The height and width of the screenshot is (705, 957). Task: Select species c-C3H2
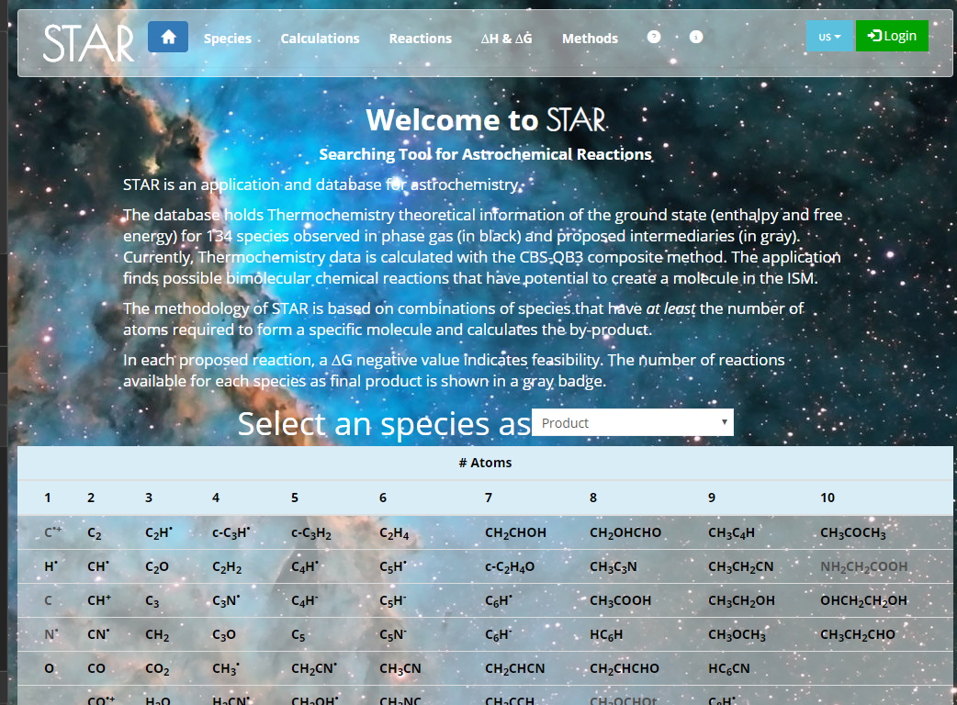click(311, 533)
